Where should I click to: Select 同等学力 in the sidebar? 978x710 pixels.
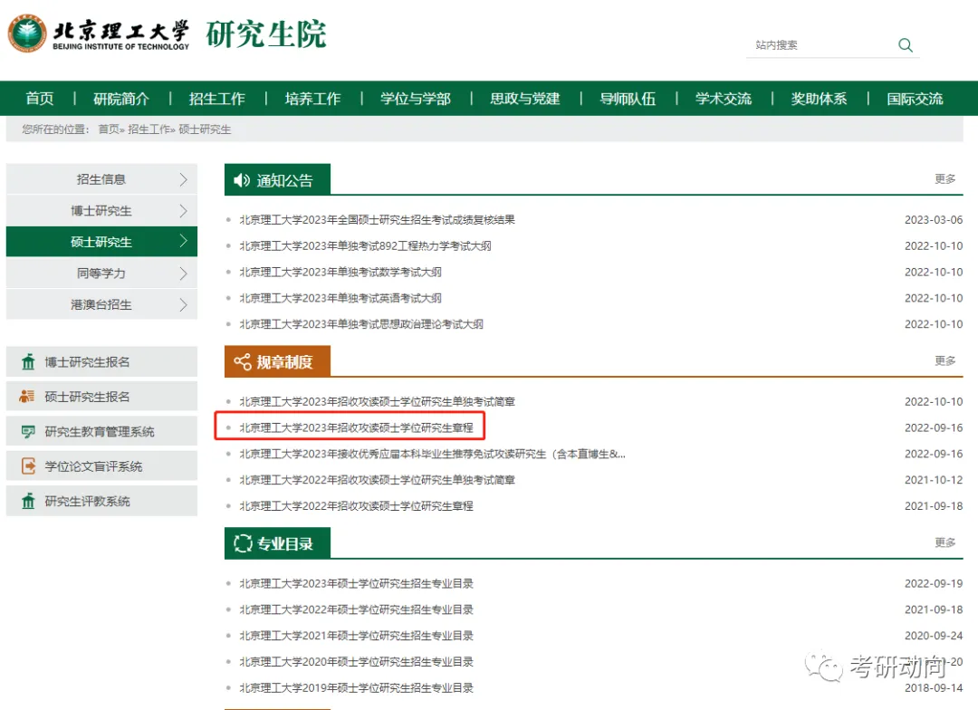pos(101,273)
